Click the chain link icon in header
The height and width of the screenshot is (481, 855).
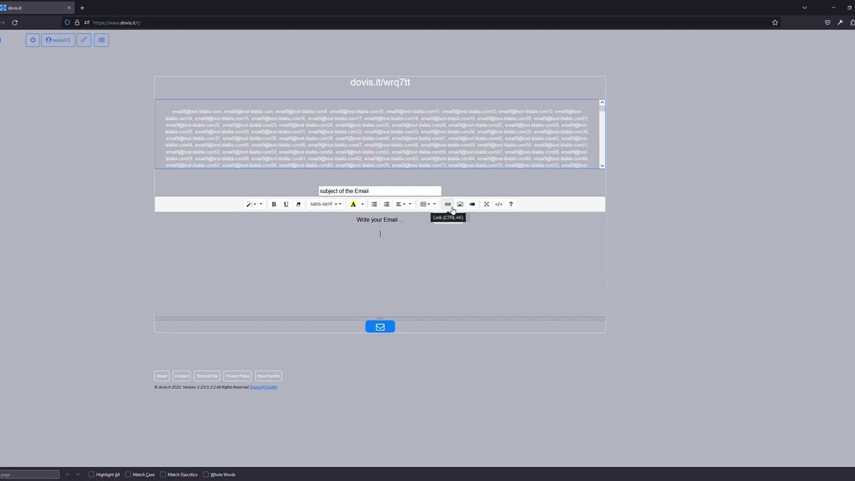83,40
